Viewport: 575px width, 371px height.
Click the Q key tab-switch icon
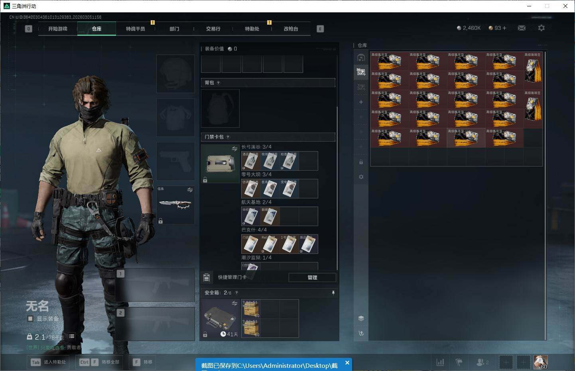(28, 29)
